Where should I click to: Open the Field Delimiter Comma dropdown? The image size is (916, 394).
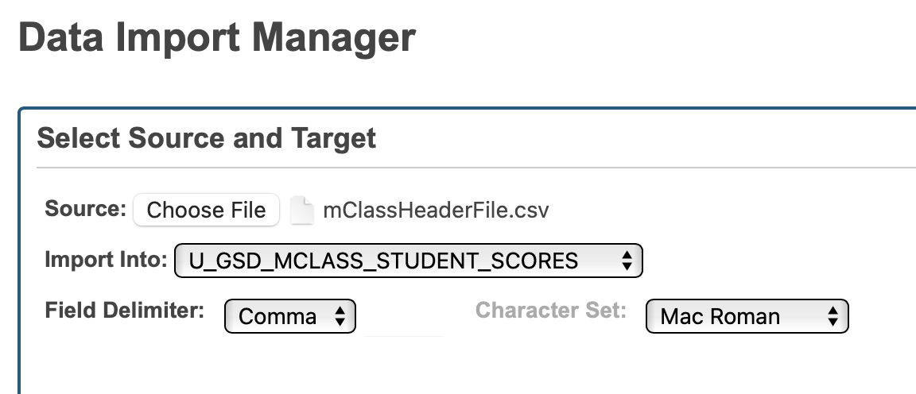[x=290, y=317]
